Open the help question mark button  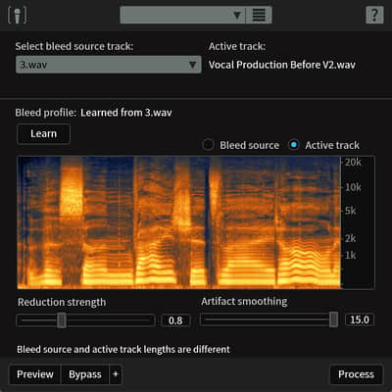tap(374, 15)
